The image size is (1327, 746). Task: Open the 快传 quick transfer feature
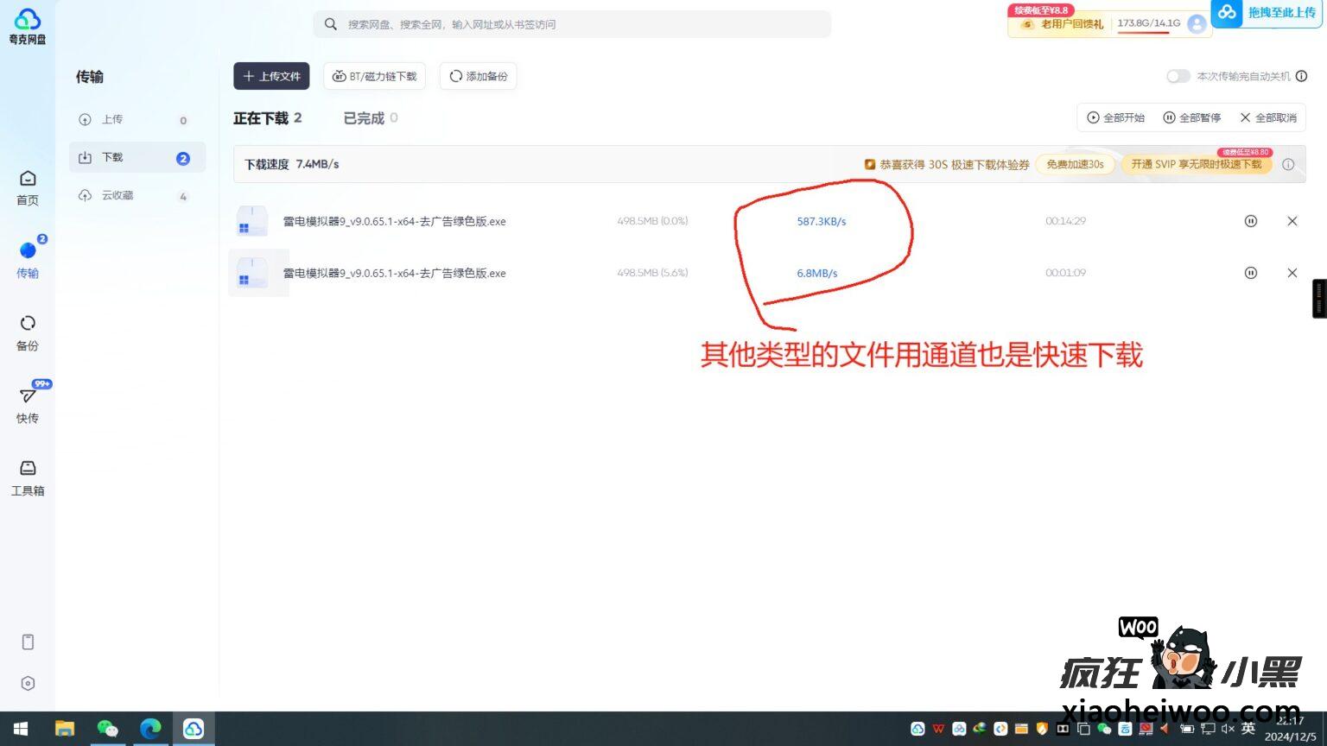27,403
